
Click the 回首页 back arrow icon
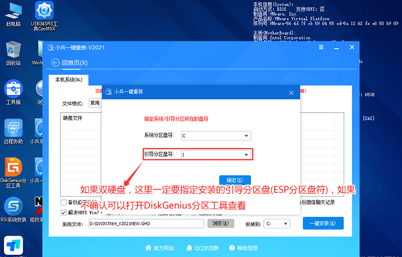pos(55,63)
